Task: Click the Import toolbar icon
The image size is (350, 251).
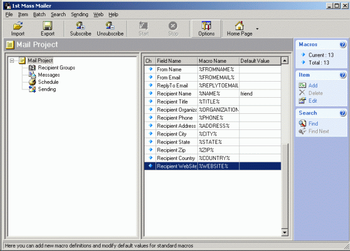Action: 18,26
